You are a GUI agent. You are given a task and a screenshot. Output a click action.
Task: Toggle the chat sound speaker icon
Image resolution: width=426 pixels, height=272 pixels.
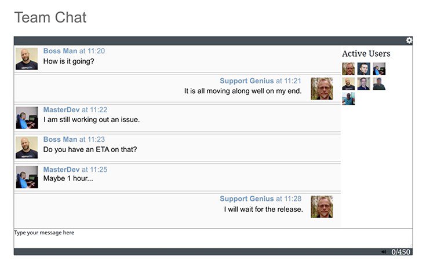coord(383,252)
